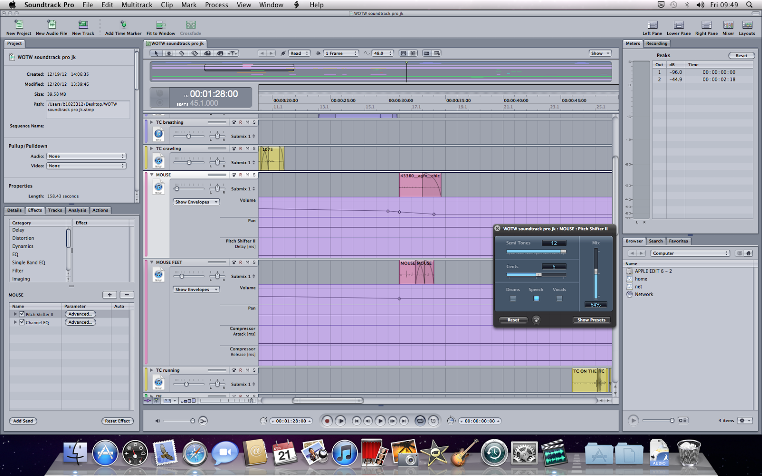Switch to the Tracks tab
Image resolution: width=762 pixels, height=476 pixels.
(x=55, y=210)
